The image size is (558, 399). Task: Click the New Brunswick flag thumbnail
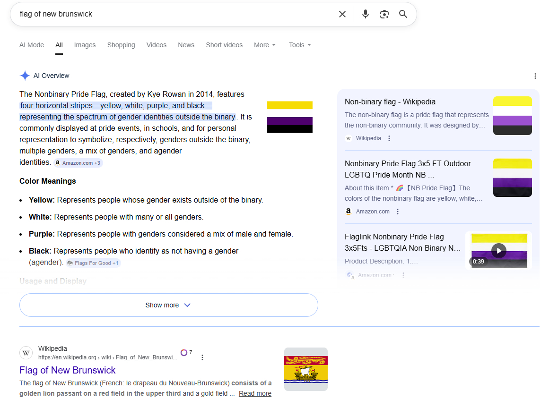point(305,369)
